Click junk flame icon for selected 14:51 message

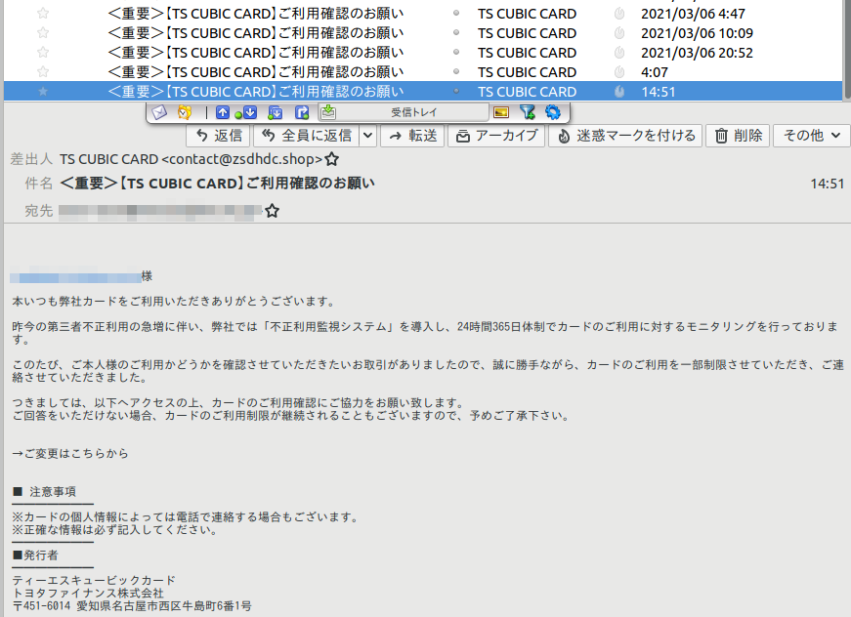point(619,92)
